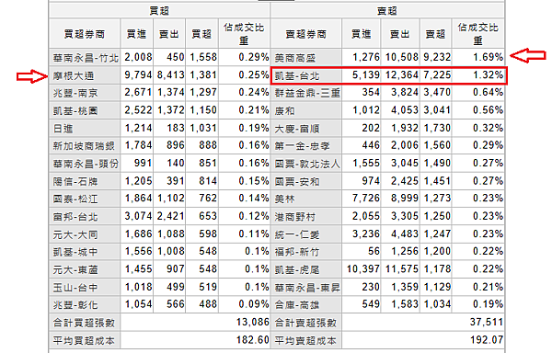
Task: Click the 買進 header in buy-side table
Action: click(x=136, y=34)
